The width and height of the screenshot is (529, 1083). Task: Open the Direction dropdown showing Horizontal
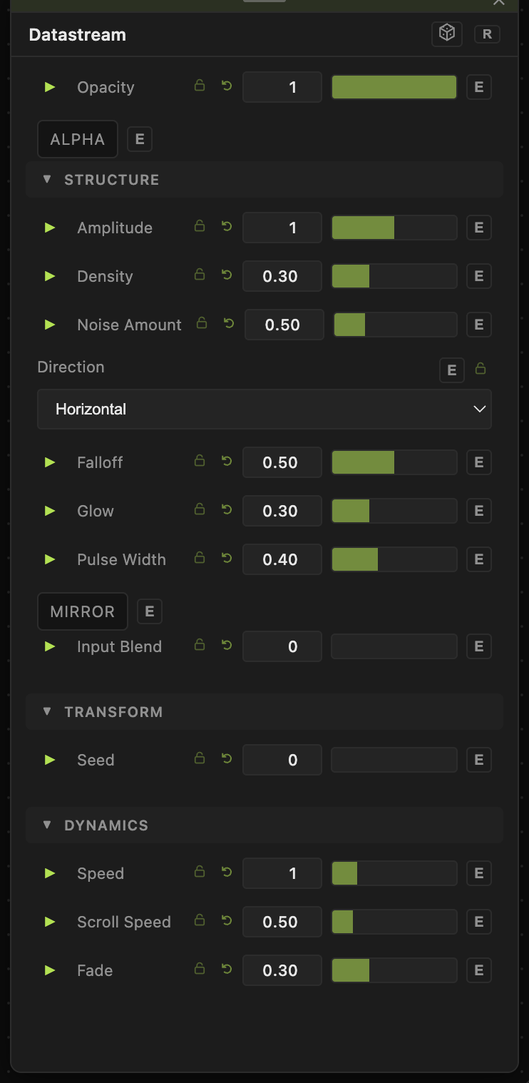click(x=264, y=410)
